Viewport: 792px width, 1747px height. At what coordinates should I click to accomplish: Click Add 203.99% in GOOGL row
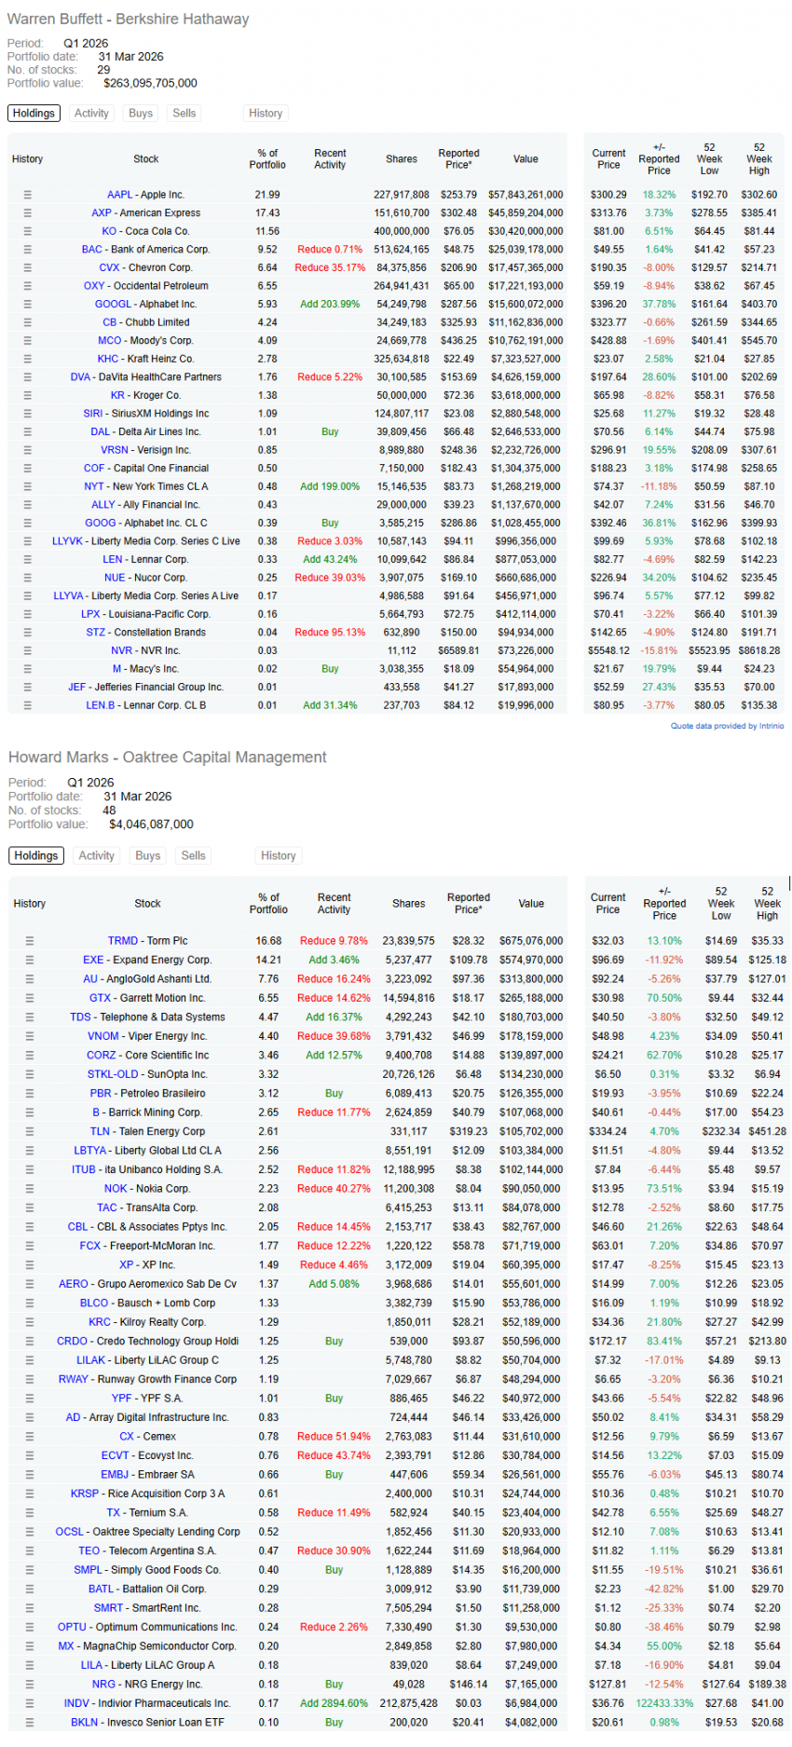coord(330,305)
